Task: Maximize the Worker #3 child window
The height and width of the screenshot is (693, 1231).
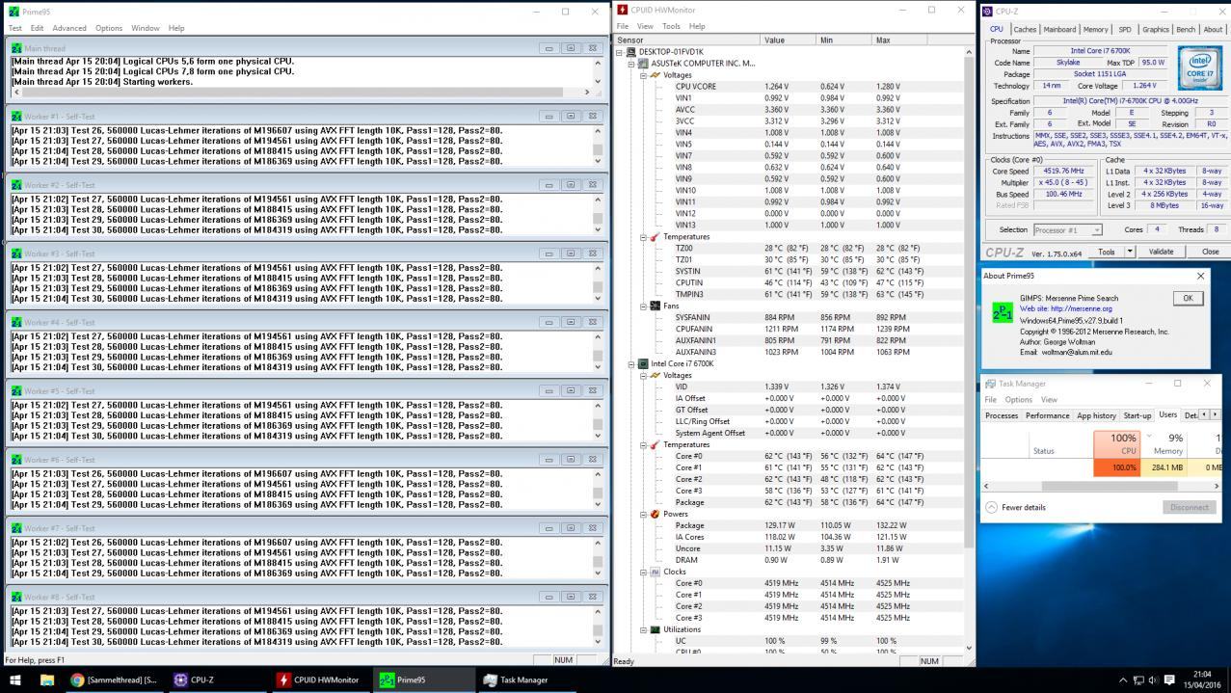Action: click(571, 253)
